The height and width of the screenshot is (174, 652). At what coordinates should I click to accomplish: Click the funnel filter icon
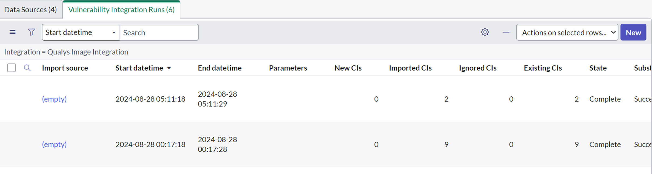[32, 32]
